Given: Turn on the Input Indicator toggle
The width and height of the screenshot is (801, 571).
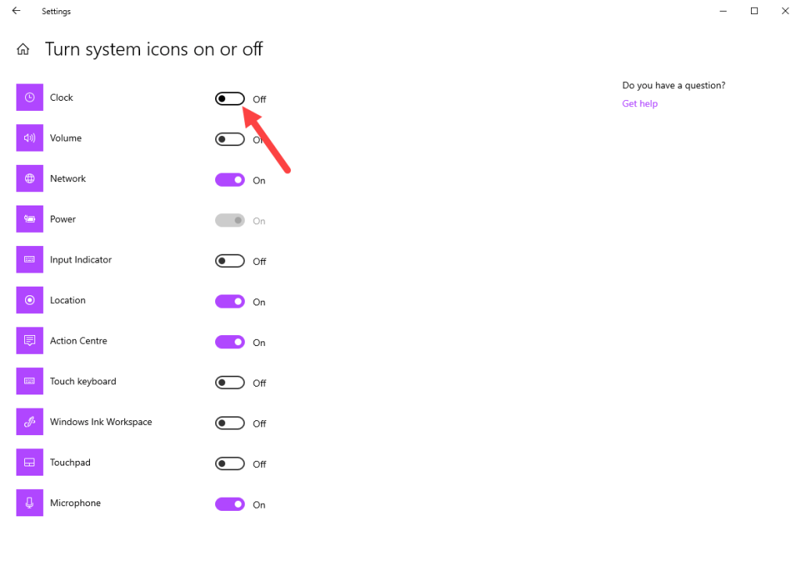Looking at the screenshot, I should (x=230, y=261).
